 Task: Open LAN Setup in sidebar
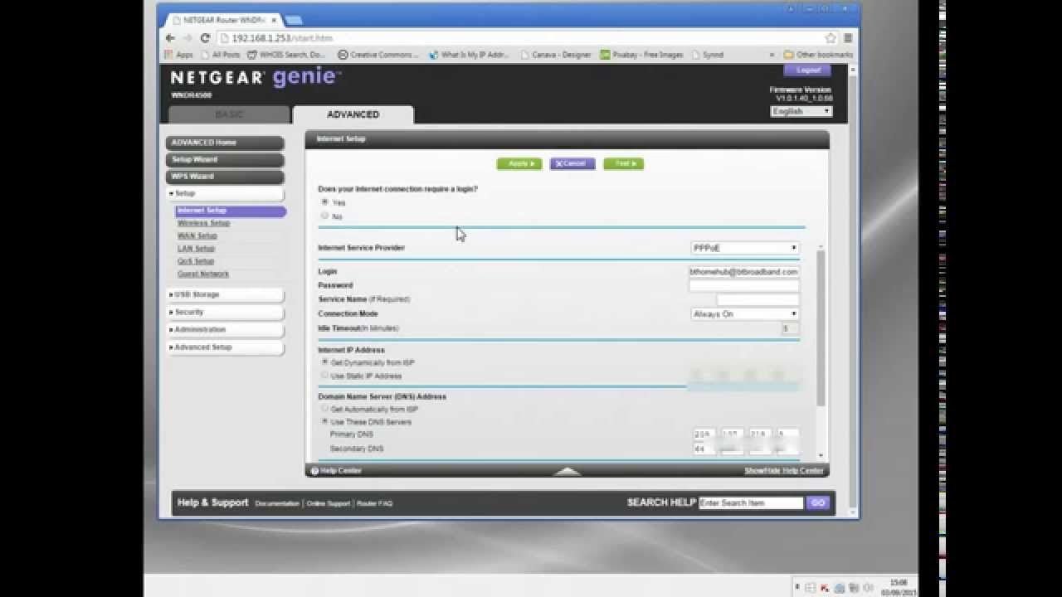click(x=196, y=248)
